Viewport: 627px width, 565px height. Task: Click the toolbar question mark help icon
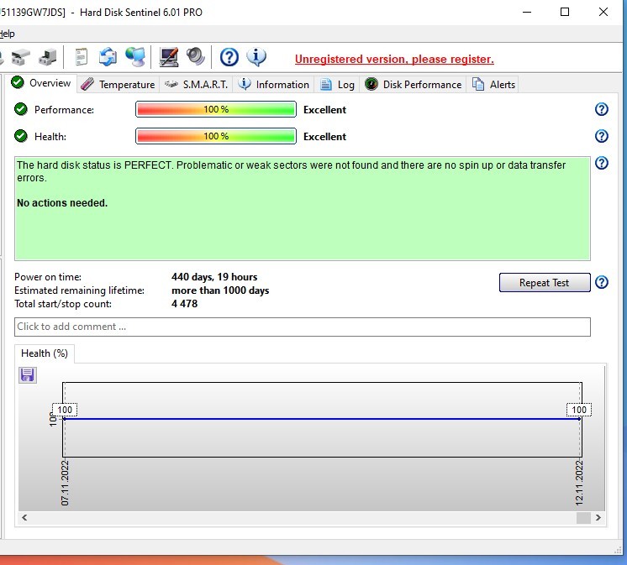point(229,57)
